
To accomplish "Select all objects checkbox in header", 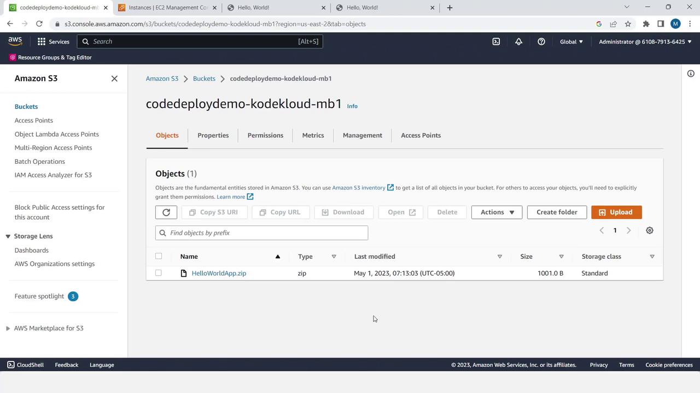I will [159, 256].
